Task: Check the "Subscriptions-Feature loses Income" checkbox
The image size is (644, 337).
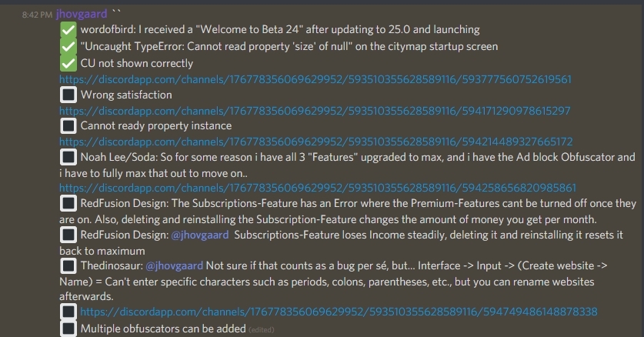Action: (68, 235)
